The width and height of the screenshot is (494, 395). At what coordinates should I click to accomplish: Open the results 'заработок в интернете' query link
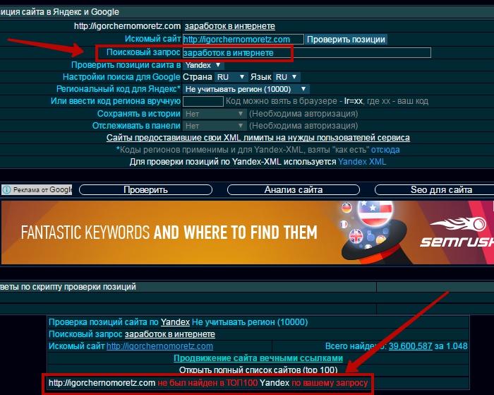point(170,334)
